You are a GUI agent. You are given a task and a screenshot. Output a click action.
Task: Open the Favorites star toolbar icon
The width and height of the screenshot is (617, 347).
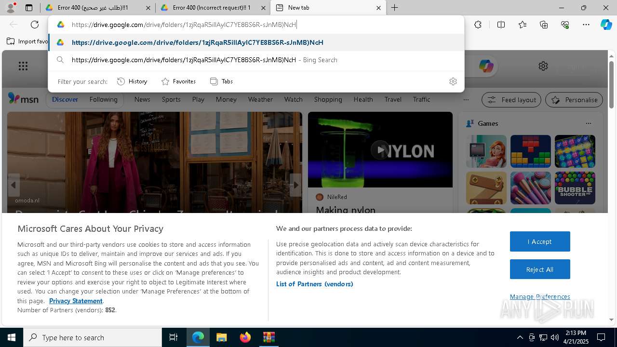click(x=523, y=25)
